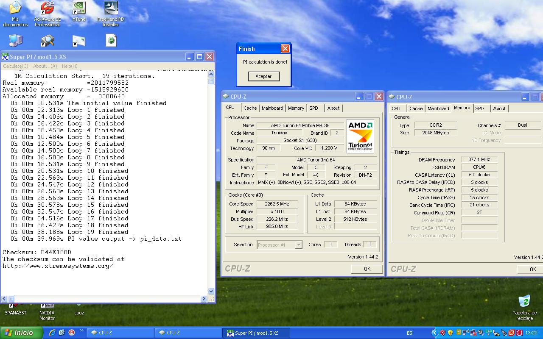Click Super PI horizontal scrollbar right arrow
Viewport: 543px width, 339px height.
[204, 299]
